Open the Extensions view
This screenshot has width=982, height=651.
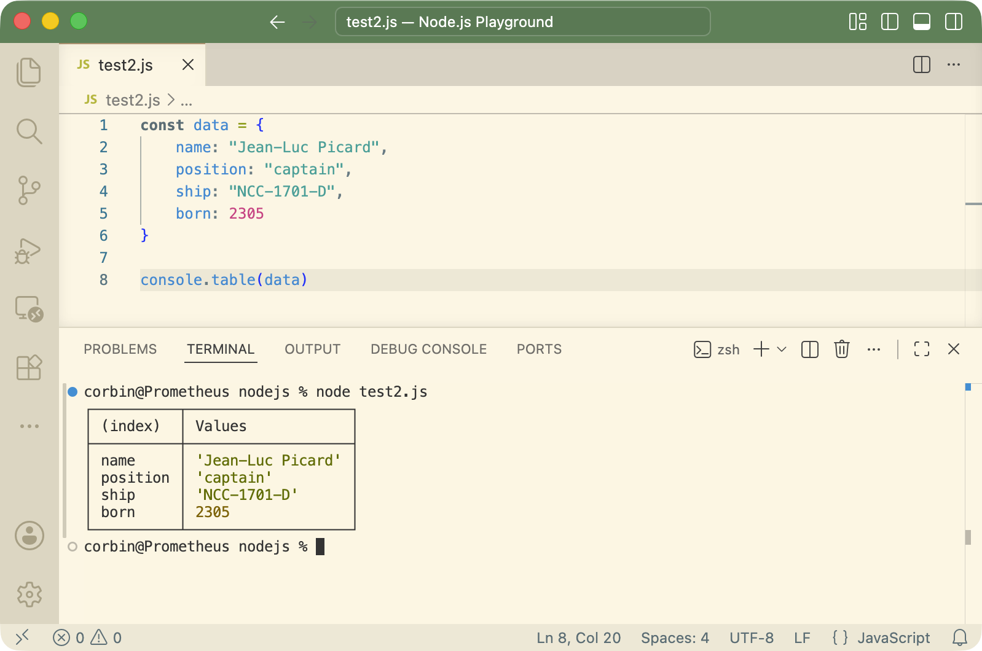pos(29,367)
